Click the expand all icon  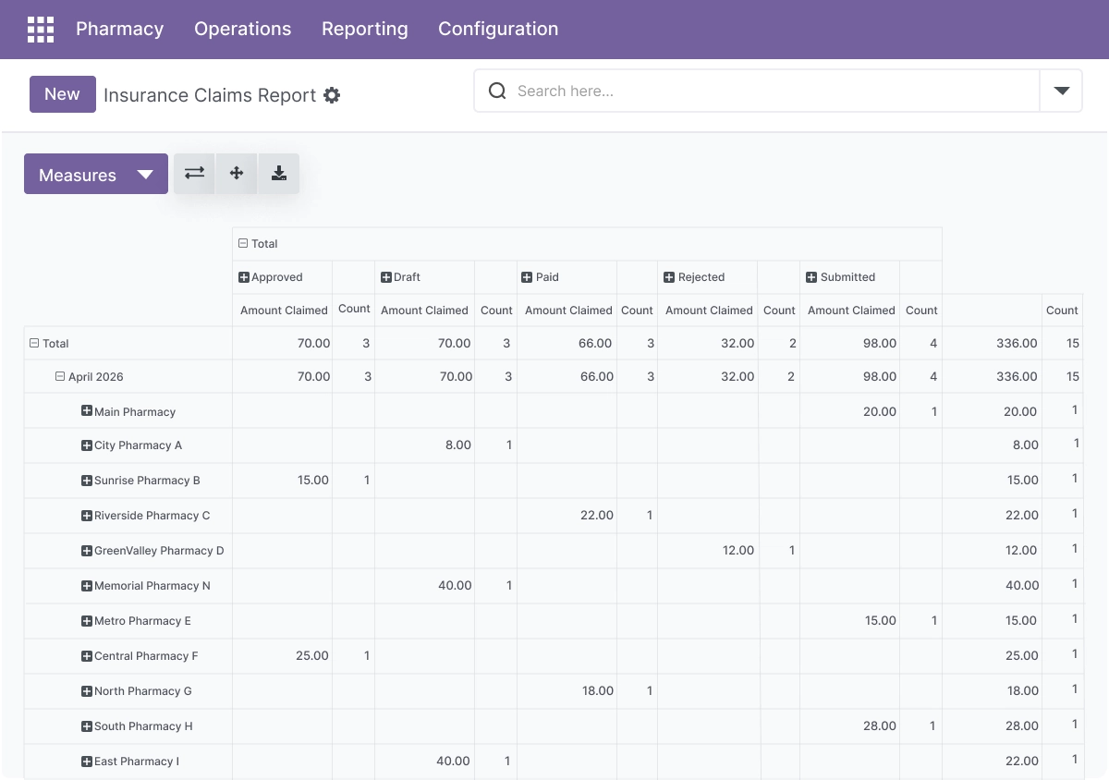pyautogui.click(x=237, y=174)
